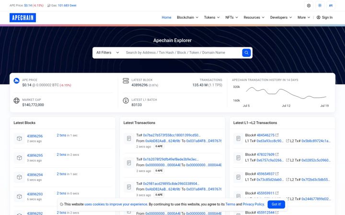Click the market cap value $140,772,000
This screenshot has width=345, height=215.
33,105
